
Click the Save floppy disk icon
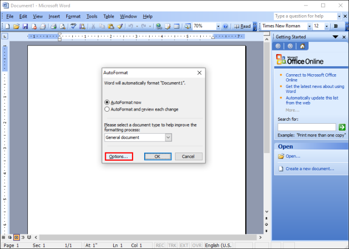click(25, 26)
